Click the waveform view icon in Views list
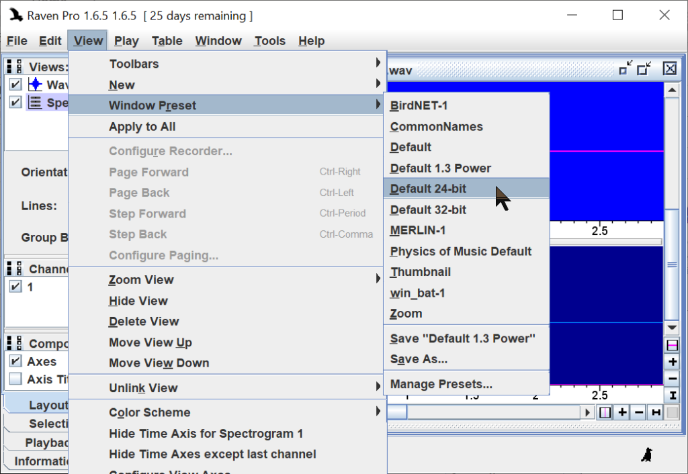The width and height of the screenshot is (688, 474). click(x=35, y=84)
